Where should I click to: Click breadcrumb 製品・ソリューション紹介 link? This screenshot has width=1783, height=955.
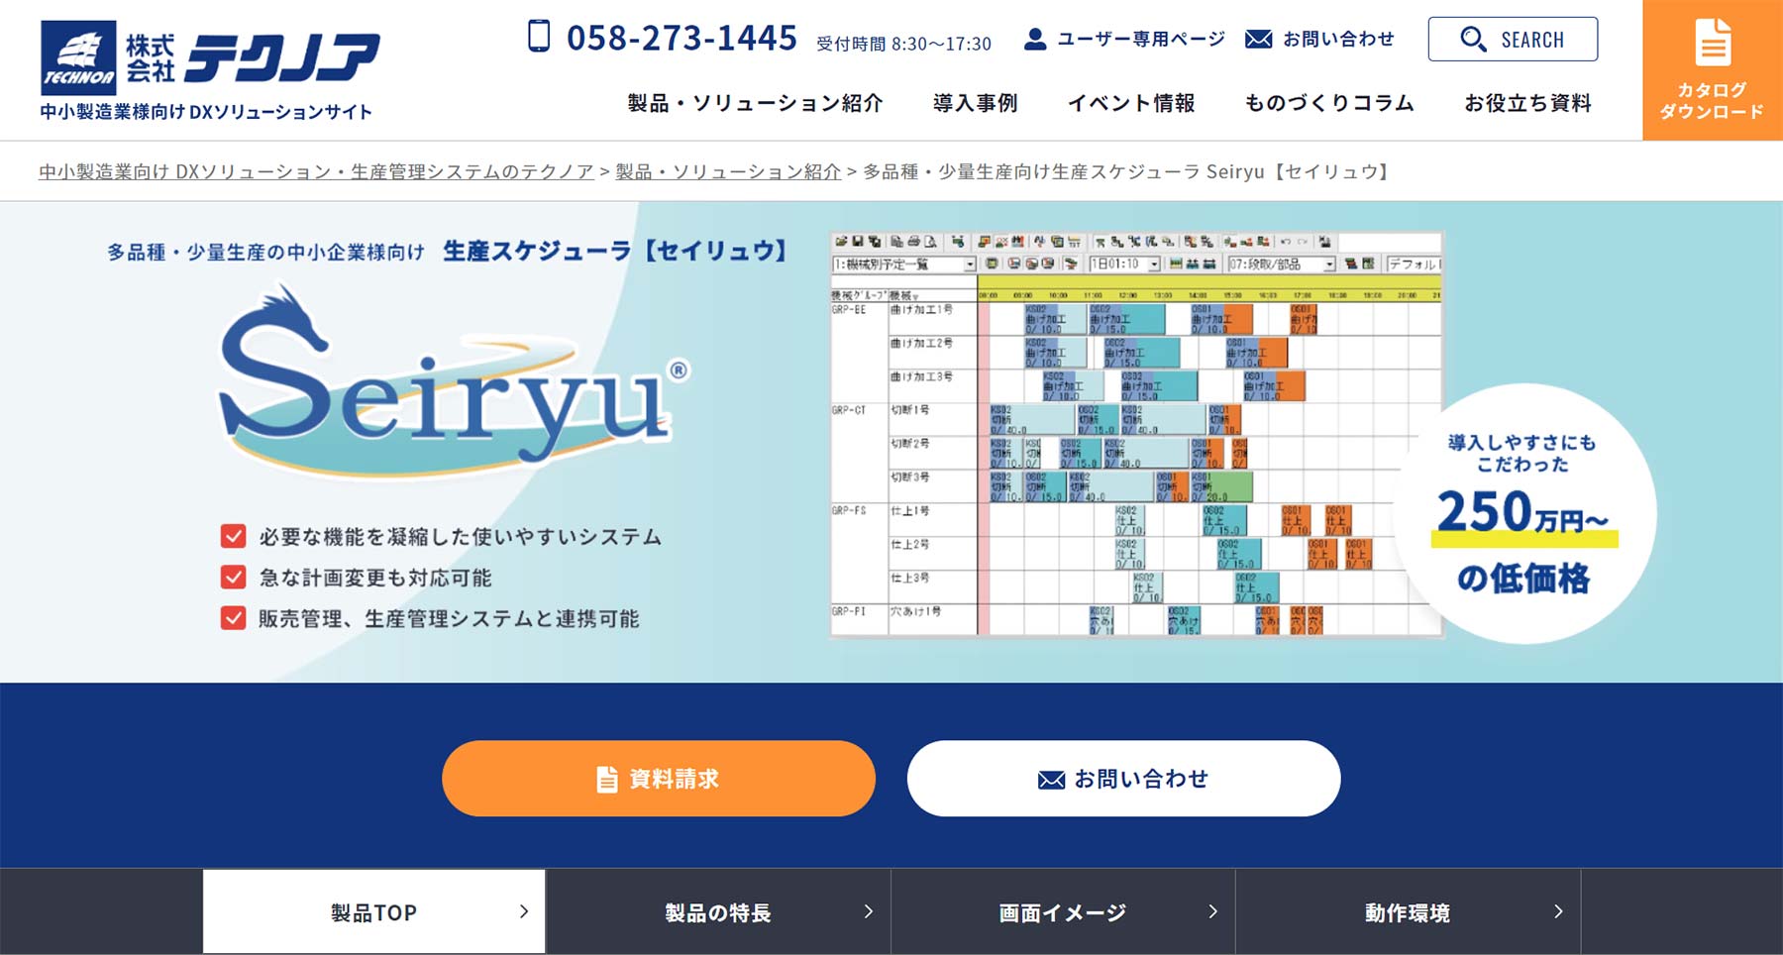coord(728,171)
